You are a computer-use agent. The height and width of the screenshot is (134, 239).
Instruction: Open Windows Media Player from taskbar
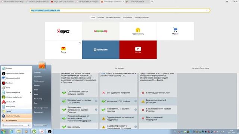pos(27,131)
